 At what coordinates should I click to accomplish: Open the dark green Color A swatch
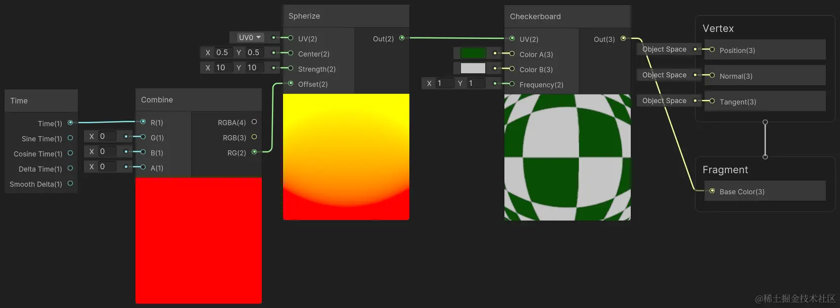pos(473,53)
